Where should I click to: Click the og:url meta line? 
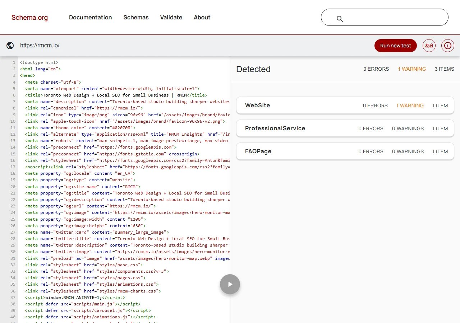[x=91, y=206]
